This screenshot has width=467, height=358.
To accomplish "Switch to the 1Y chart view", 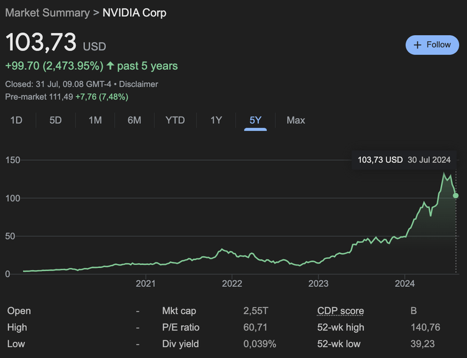I will (216, 120).
